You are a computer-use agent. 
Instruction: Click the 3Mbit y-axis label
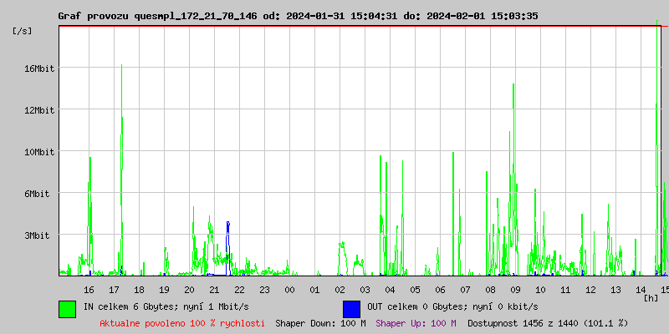[x=37, y=235]
